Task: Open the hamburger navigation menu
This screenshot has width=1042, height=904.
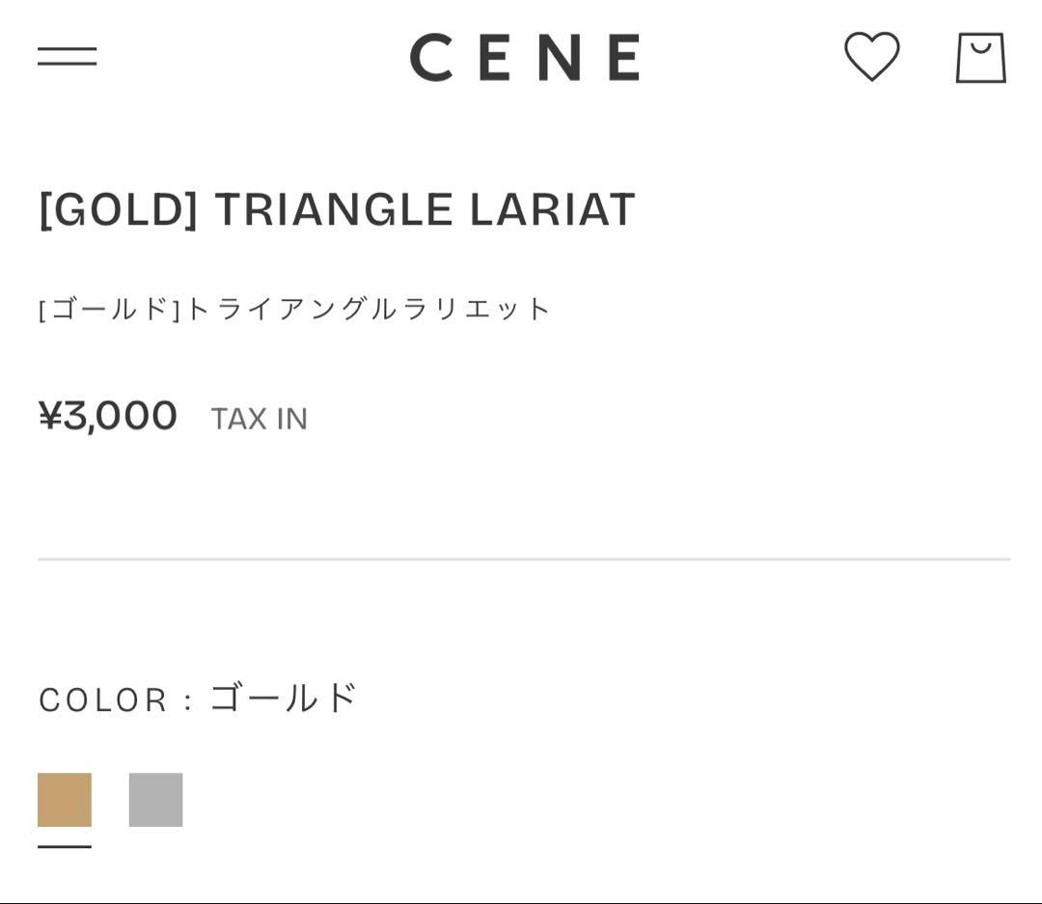Action: [x=68, y=56]
